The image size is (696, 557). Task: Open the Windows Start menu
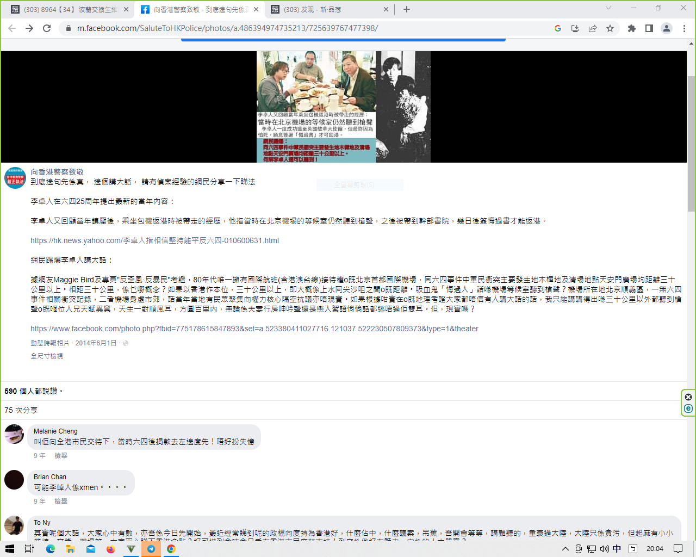9,549
